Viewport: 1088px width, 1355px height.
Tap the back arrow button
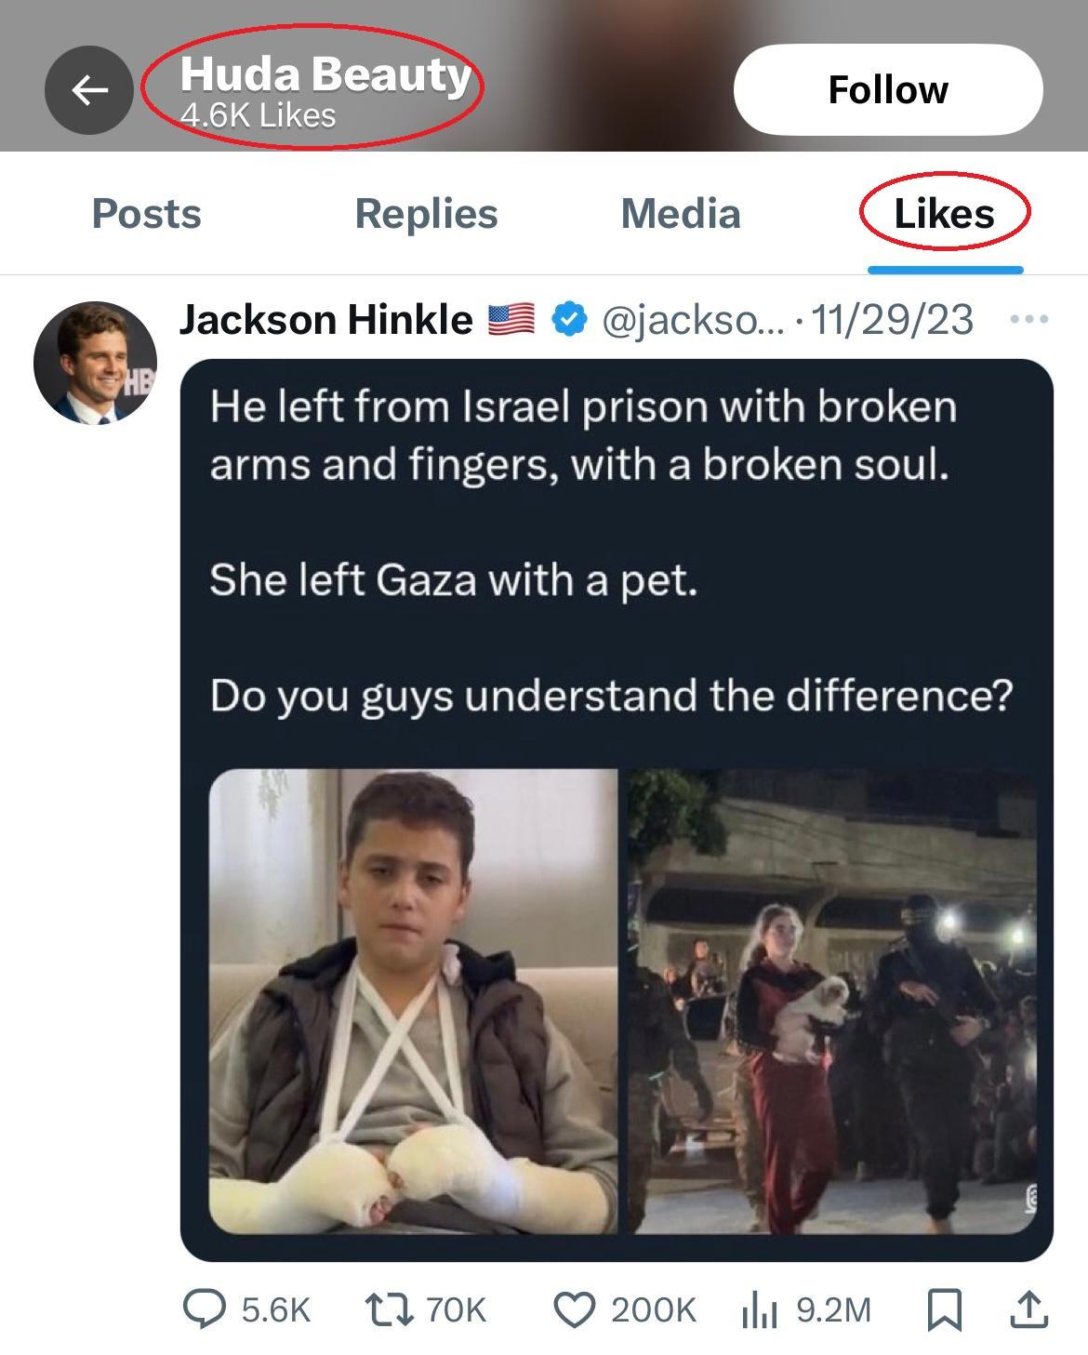click(89, 90)
